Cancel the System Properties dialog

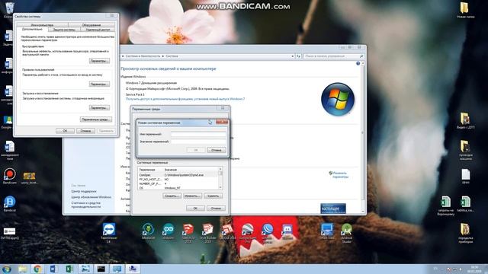85,131
